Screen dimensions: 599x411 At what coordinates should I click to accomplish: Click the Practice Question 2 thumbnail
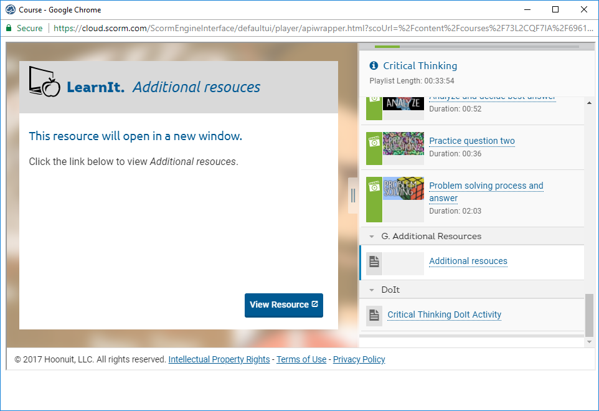pos(403,144)
